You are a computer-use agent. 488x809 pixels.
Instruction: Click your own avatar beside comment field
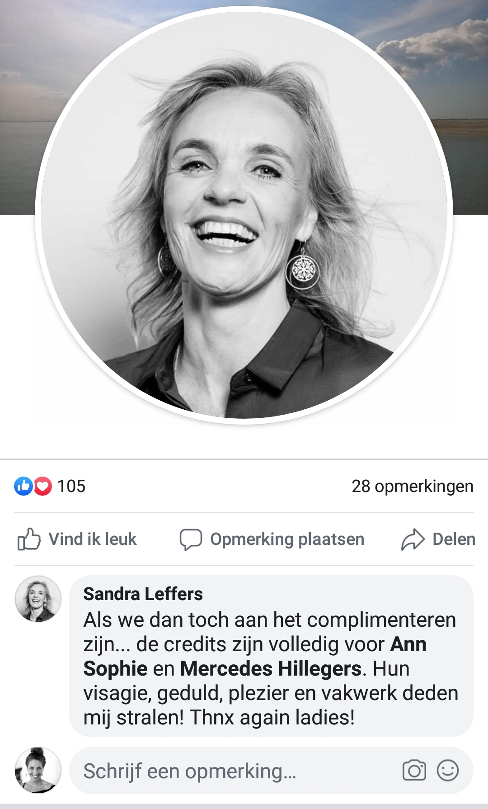click(38, 770)
